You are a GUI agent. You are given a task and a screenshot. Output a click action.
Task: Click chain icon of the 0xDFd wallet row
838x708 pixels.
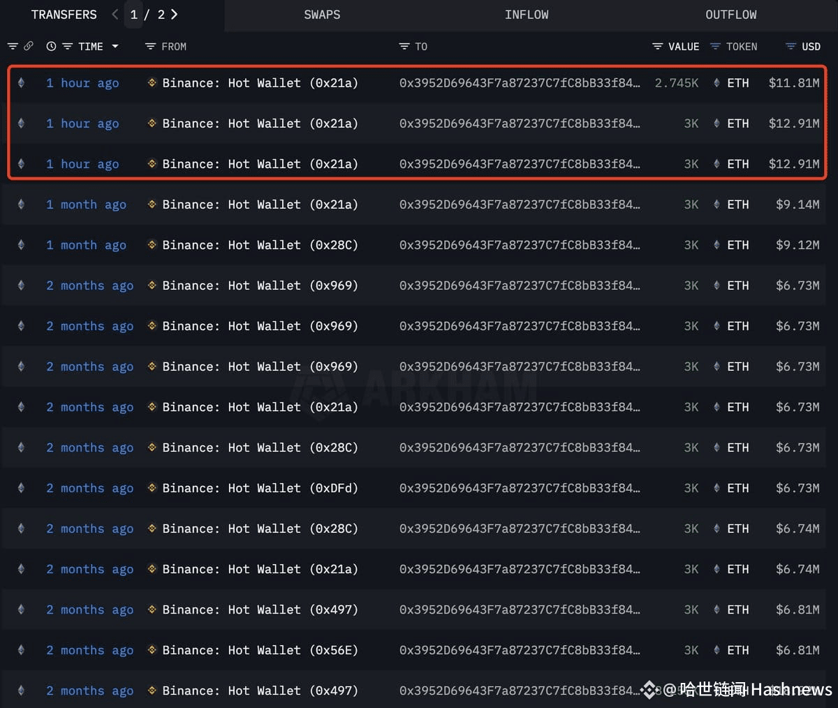pos(21,488)
